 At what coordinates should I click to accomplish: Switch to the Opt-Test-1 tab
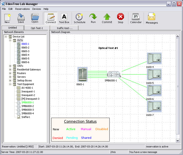[x=37, y=28]
